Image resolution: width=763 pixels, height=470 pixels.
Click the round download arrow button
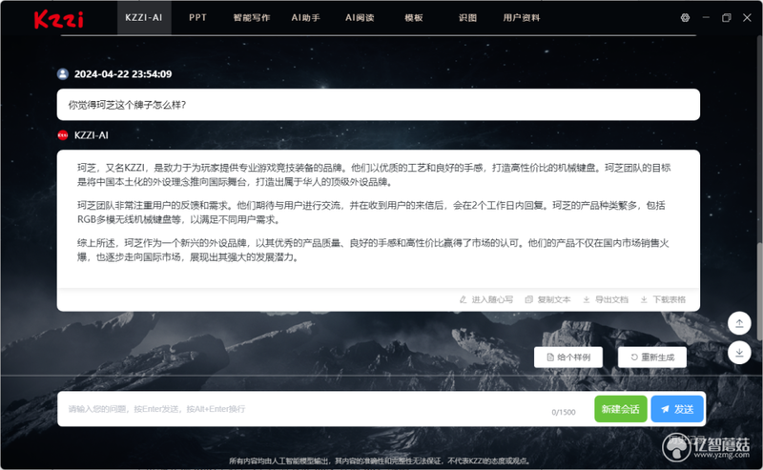click(739, 352)
